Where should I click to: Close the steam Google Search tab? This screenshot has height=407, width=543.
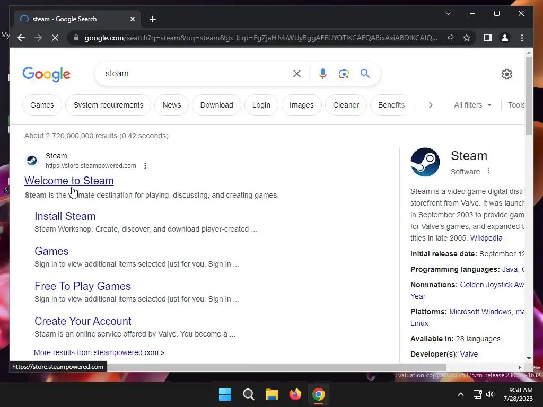[x=132, y=19]
